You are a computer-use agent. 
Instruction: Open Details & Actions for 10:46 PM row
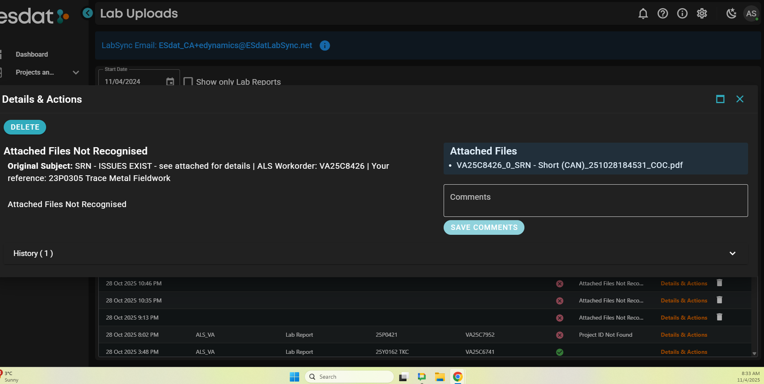point(684,284)
